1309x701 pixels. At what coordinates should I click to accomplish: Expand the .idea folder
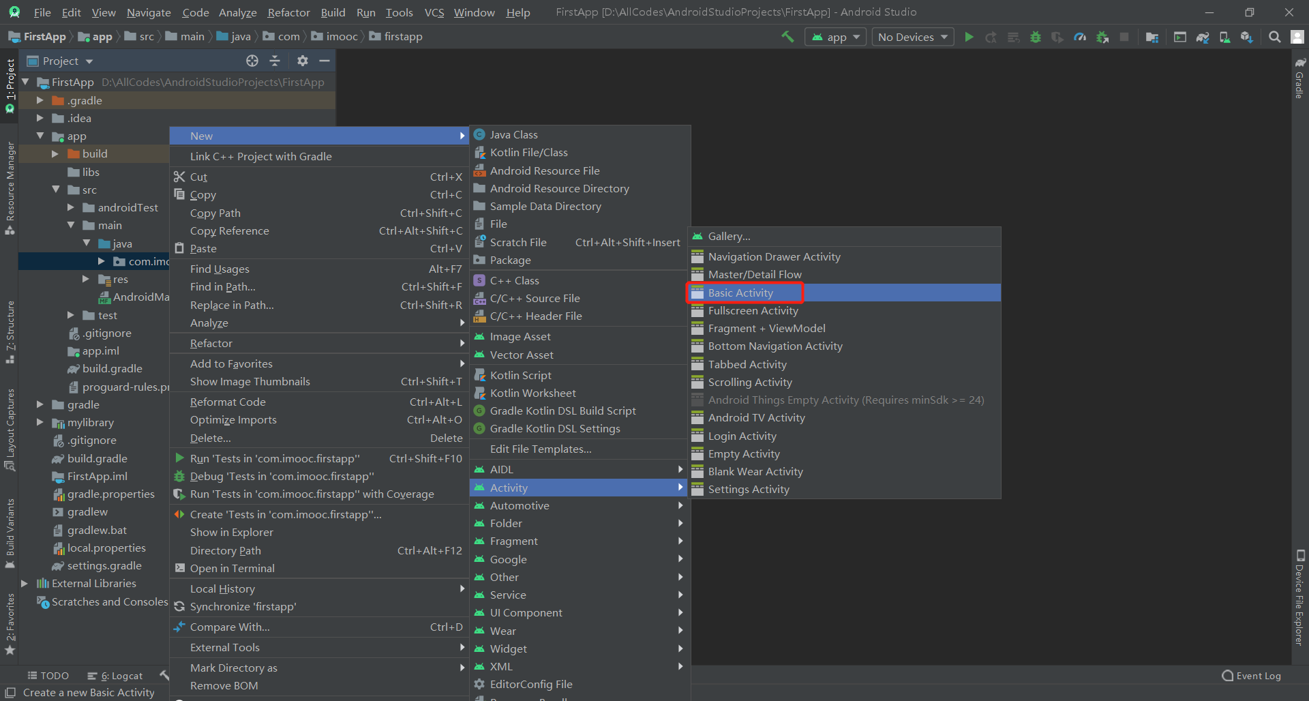[40, 118]
